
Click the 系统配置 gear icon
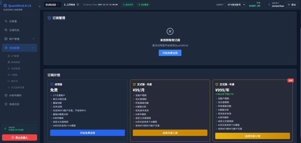tap(6, 48)
